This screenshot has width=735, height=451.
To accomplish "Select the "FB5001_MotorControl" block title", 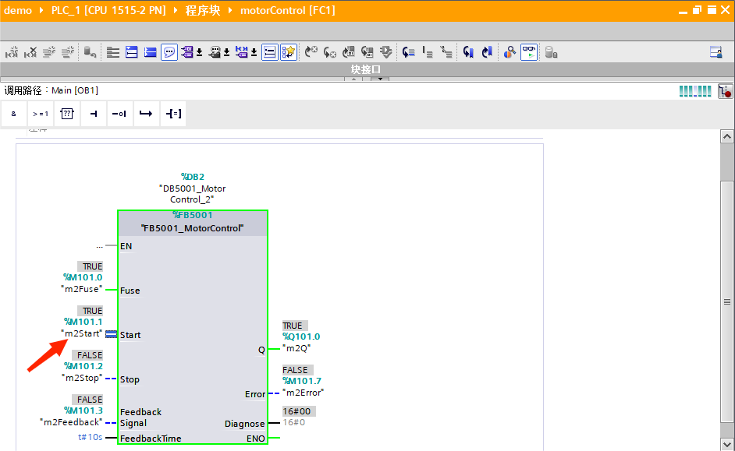I will pyautogui.click(x=192, y=228).
